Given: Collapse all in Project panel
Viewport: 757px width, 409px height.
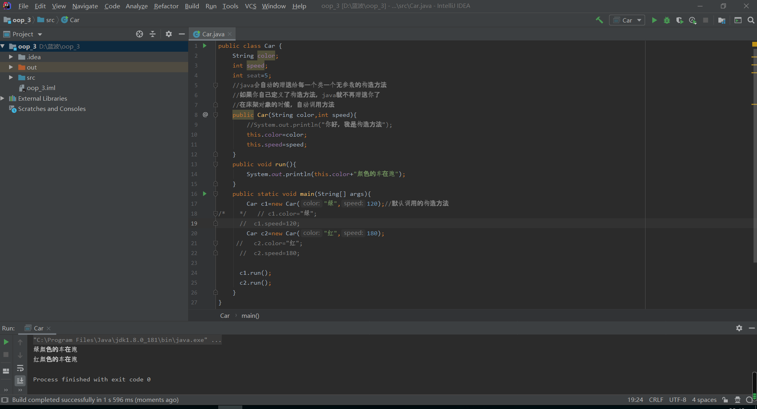Looking at the screenshot, I should coord(153,34).
